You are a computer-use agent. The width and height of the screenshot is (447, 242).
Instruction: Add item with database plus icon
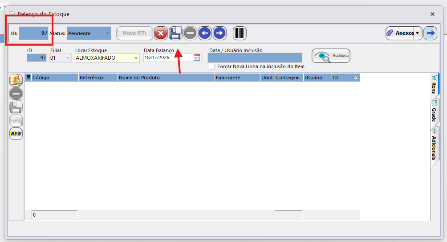(x=16, y=80)
